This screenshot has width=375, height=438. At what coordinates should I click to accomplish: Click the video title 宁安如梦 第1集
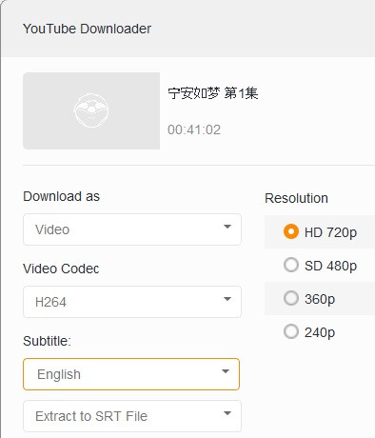(x=213, y=93)
